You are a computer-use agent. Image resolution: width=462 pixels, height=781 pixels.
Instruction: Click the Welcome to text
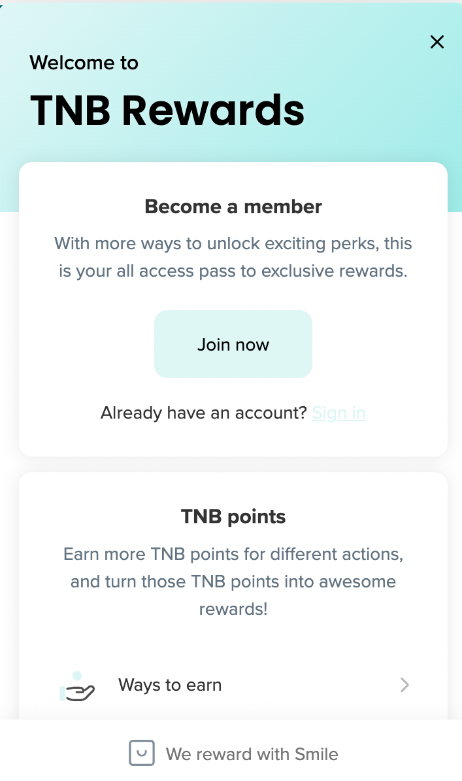pos(84,63)
